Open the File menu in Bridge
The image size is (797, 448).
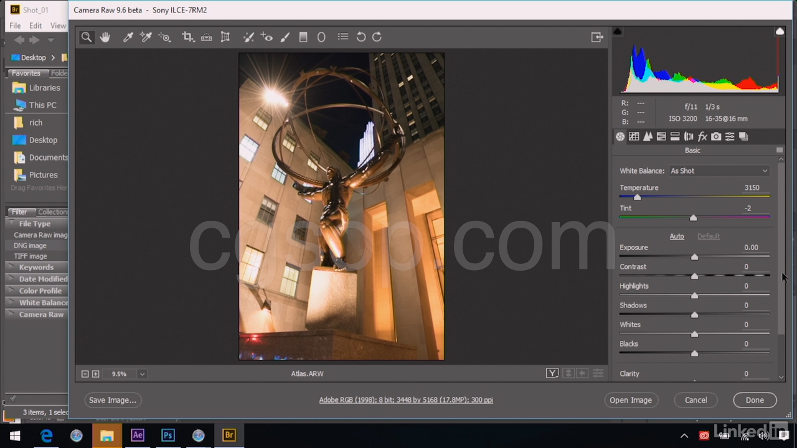point(15,26)
